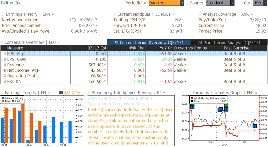
Task: Click Current Price value 18.02
Action: click(x=261, y=26)
